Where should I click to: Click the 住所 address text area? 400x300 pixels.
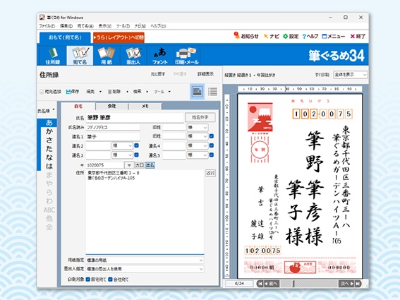[145, 211]
